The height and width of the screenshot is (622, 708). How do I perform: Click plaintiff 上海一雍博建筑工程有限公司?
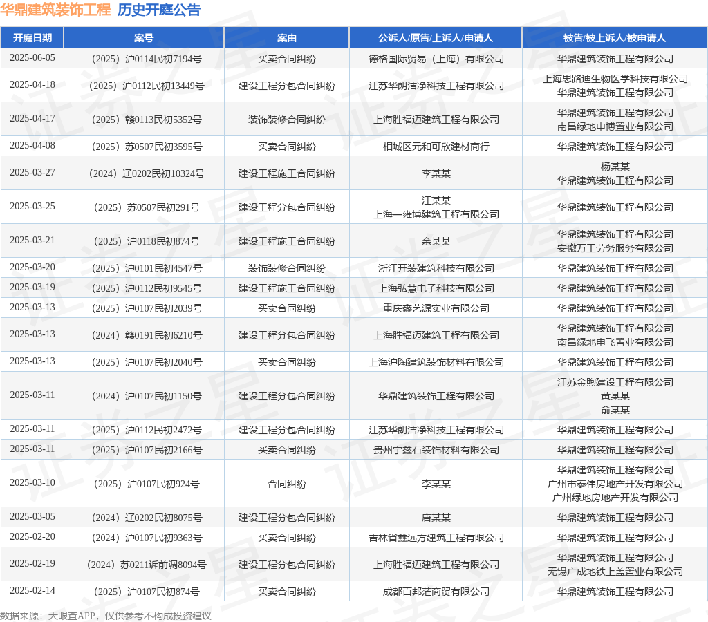[436, 214]
